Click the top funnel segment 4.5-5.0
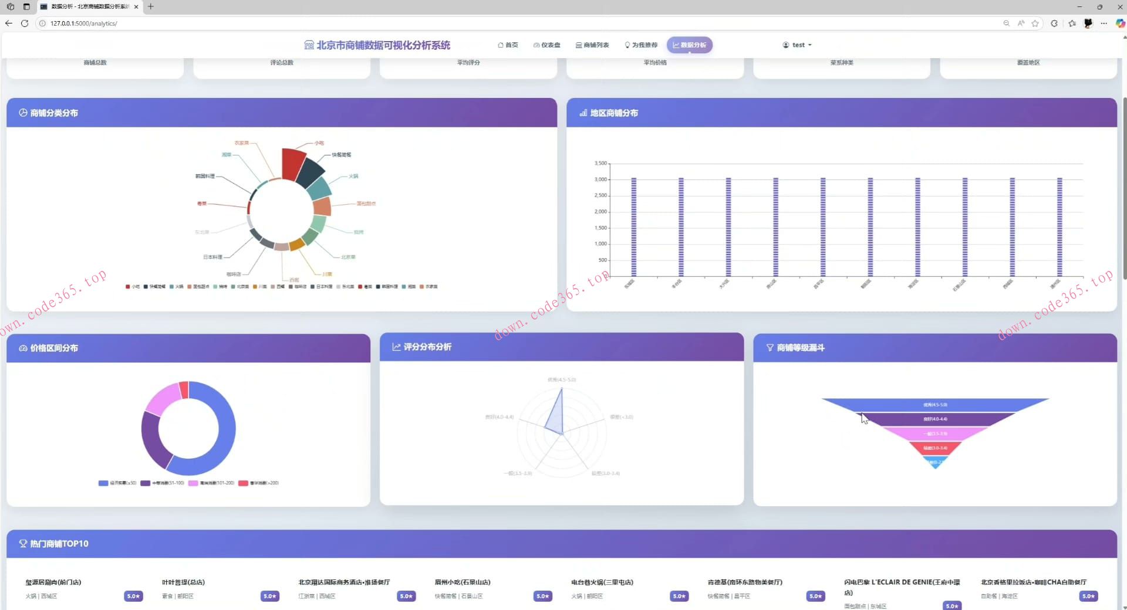Screen dimensions: 1127x610 [934, 405]
